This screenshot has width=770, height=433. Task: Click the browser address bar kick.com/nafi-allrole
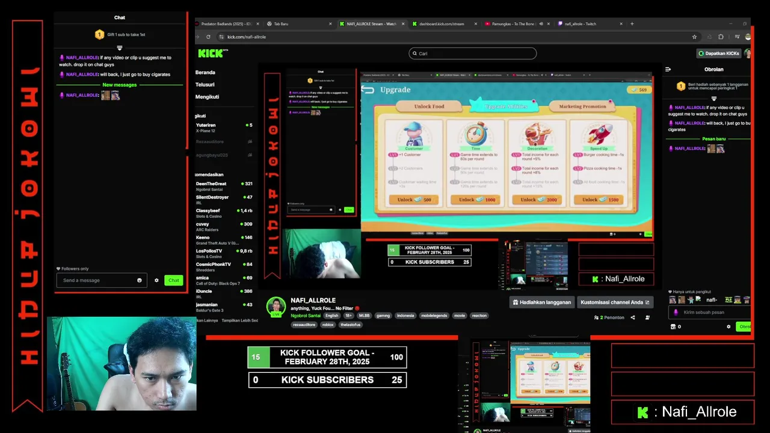(457, 37)
